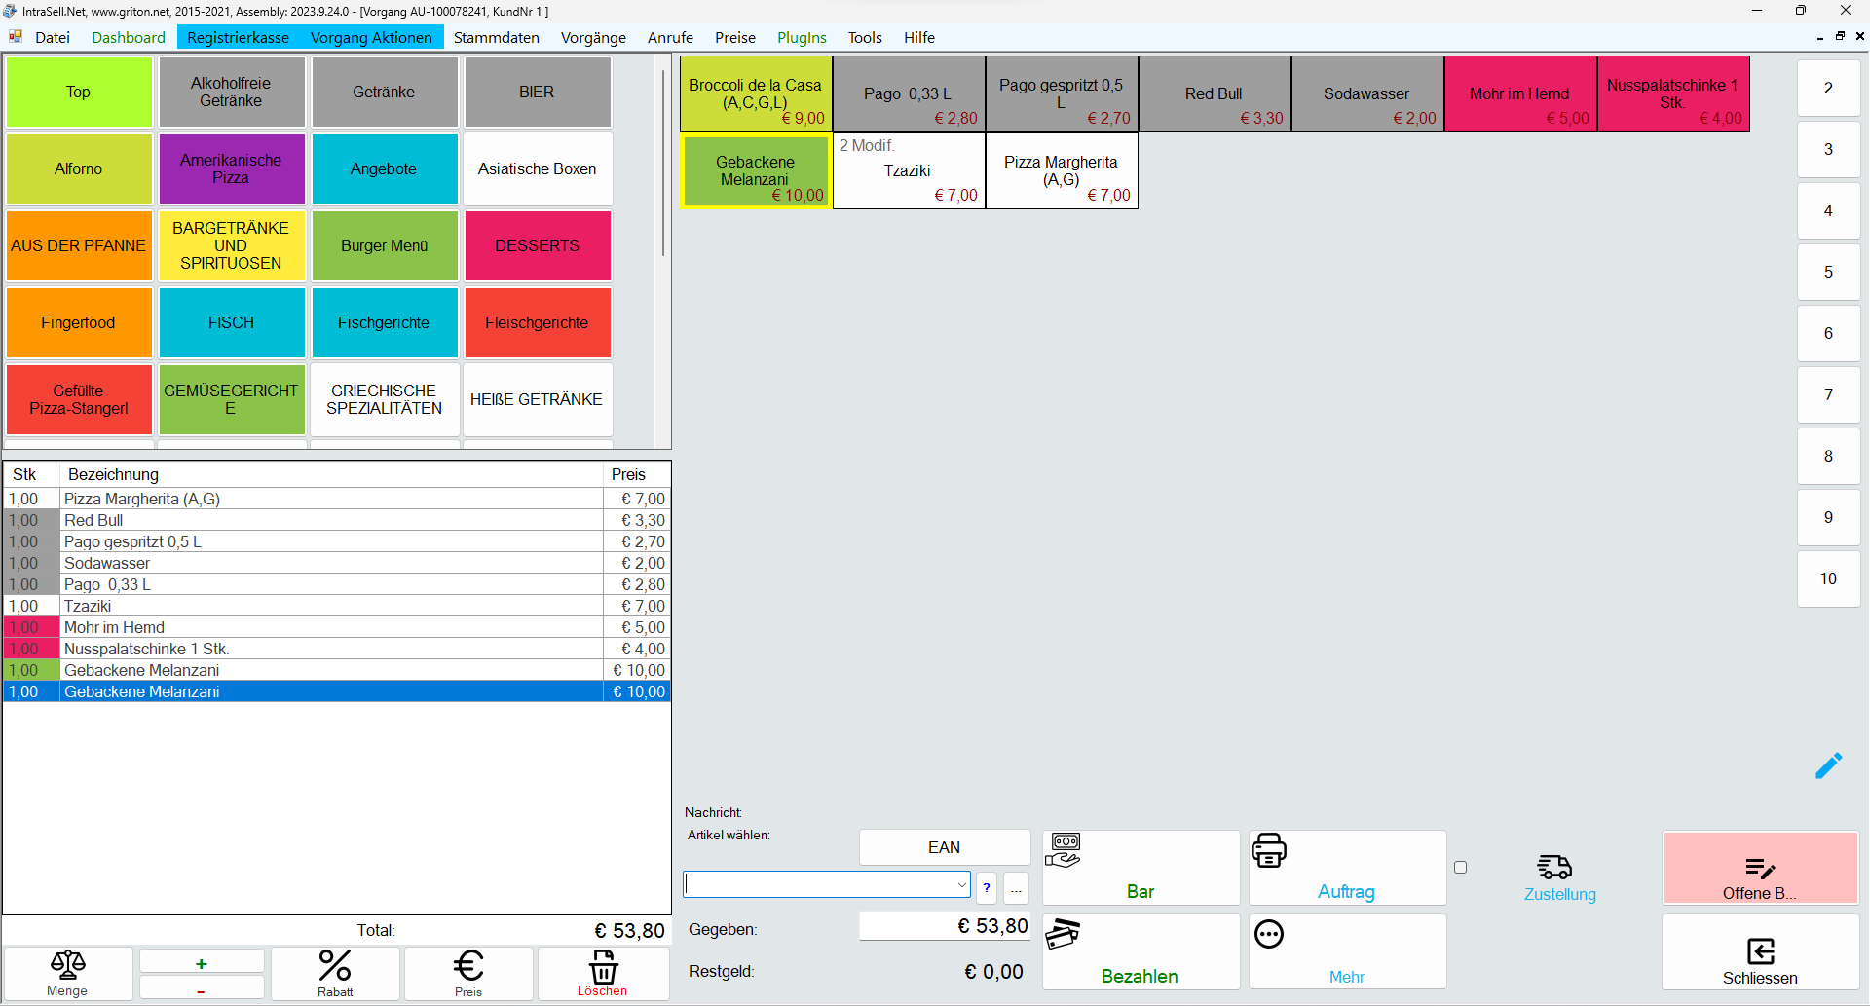This screenshot has height=1006, width=1870.
Task: Open the Tools menu
Action: (865, 37)
